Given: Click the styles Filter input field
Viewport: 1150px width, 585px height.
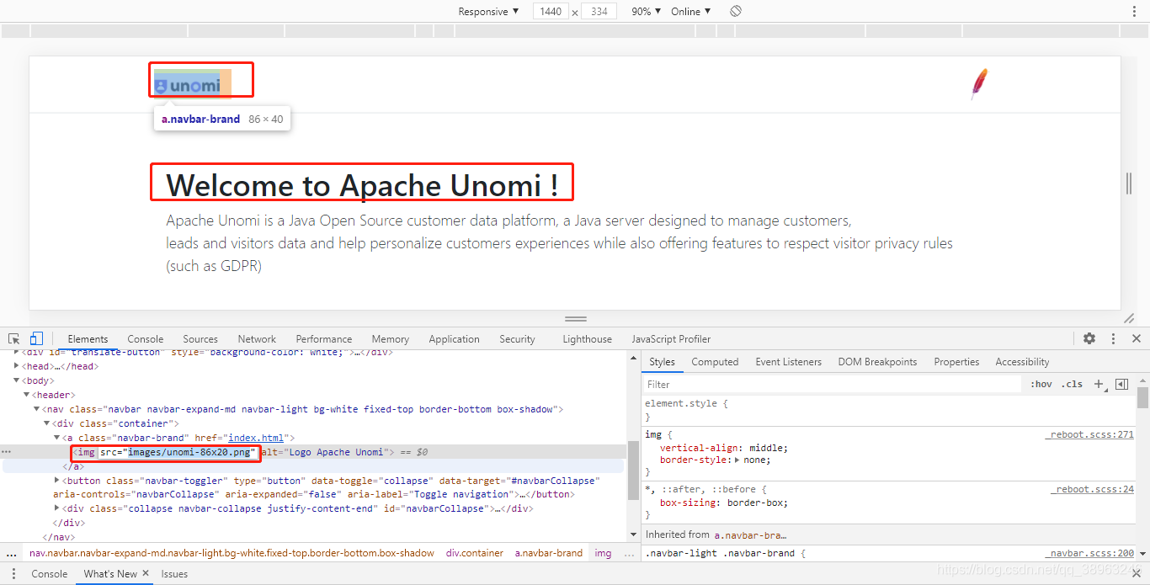Looking at the screenshot, I should tap(833, 384).
